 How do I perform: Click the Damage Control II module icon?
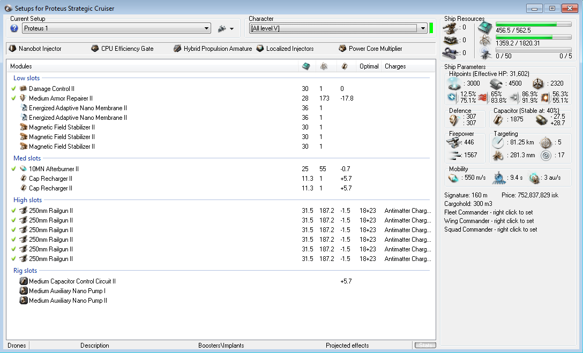(24, 88)
